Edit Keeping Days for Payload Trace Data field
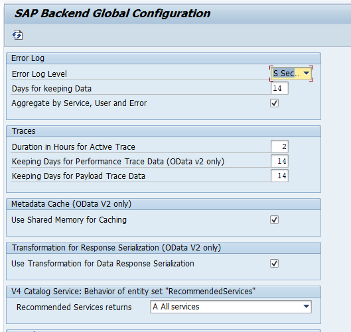The height and width of the screenshot is (332, 351). point(279,176)
